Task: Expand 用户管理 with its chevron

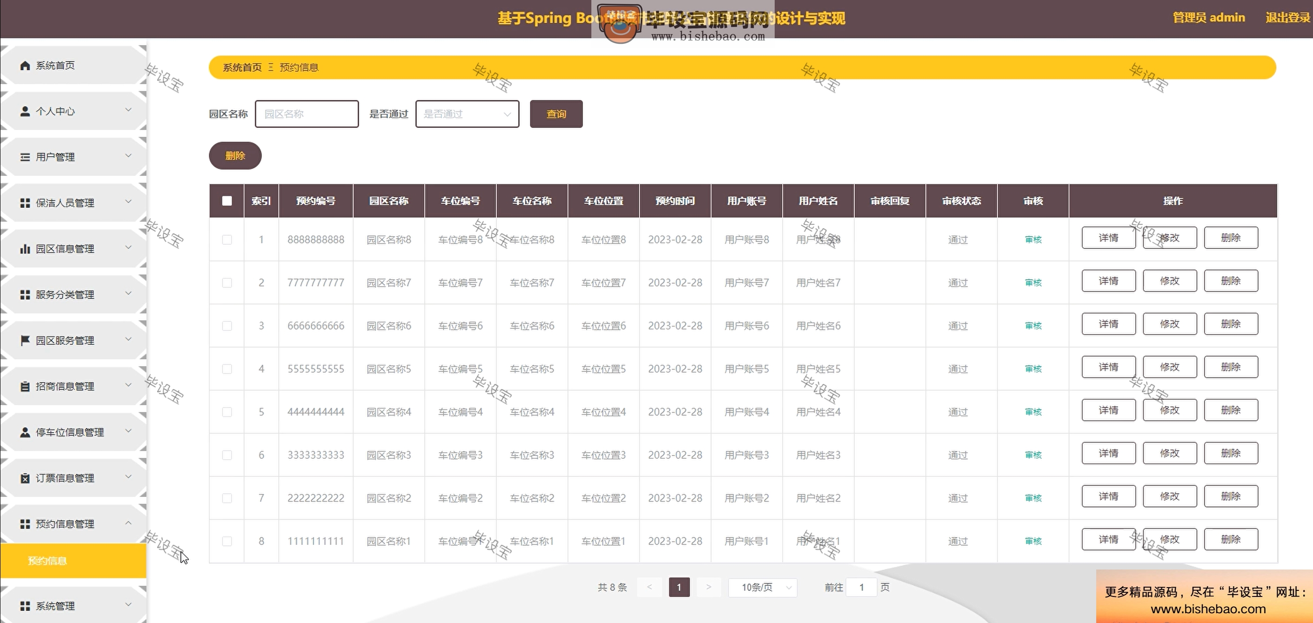Action: pyautogui.click(x=128, y=156)
